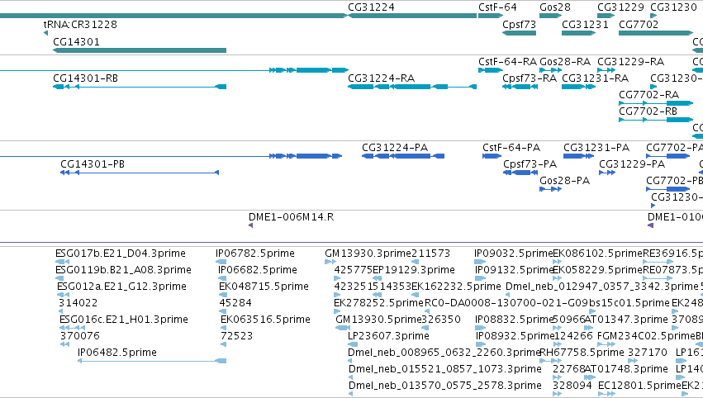The image size is (703, 398).
Task: Click the CG31231-RA transcript label
Action: click(x=595, y=78)
